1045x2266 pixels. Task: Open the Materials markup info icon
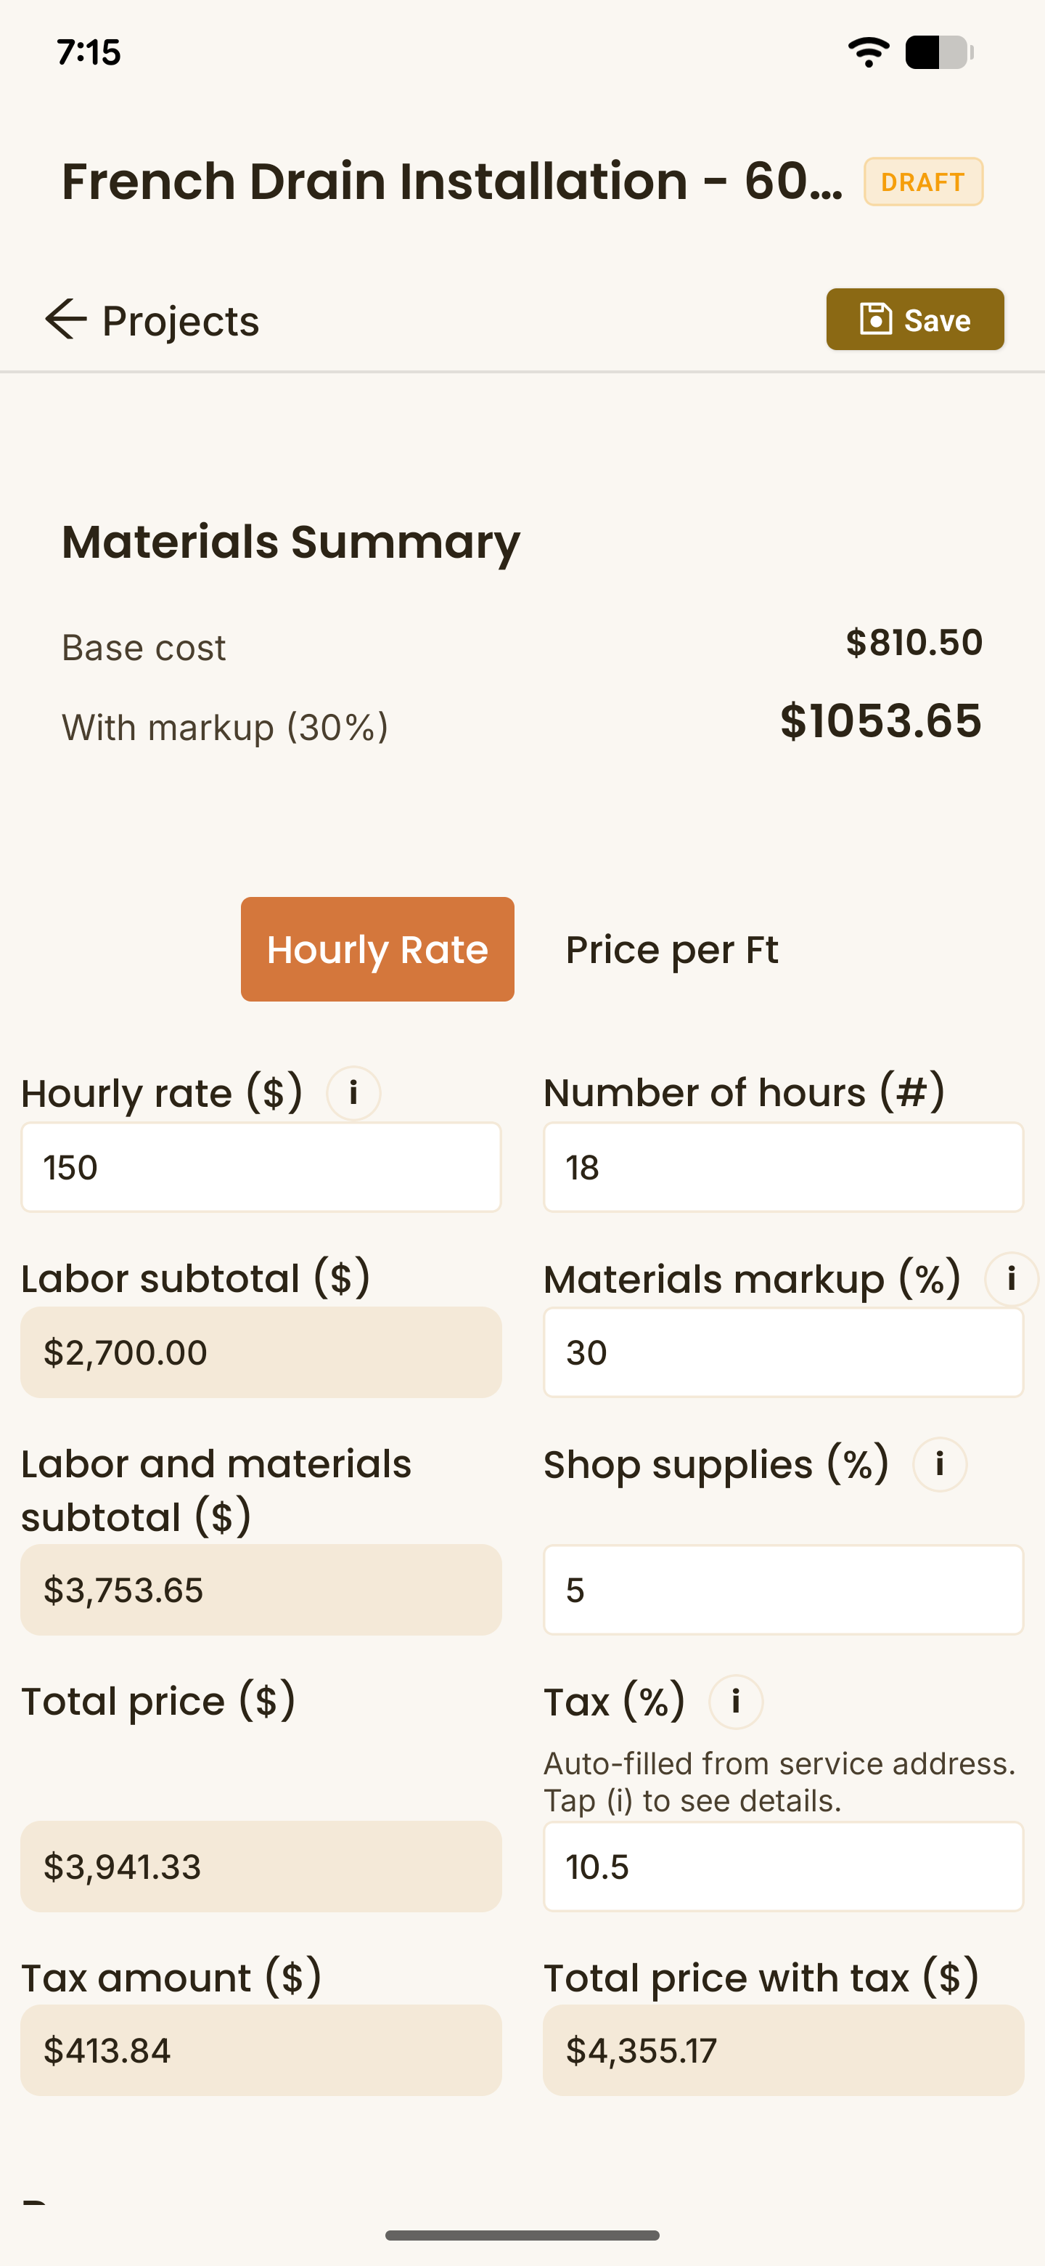point(1011,1279)
